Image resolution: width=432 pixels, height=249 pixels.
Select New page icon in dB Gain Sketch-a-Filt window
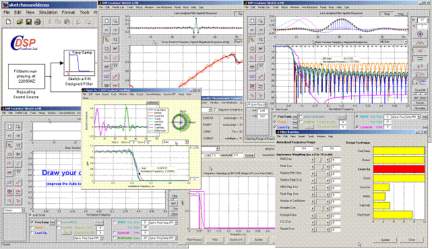coord(252,21)
